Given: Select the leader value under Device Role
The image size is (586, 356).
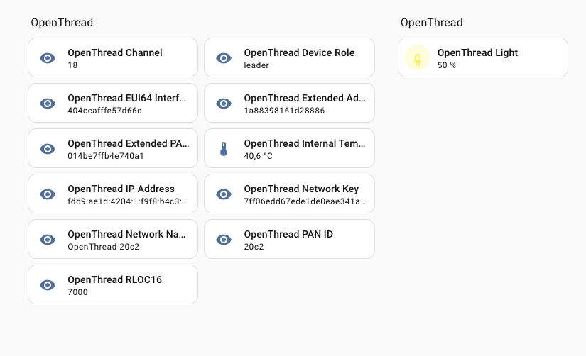Looking at the screenshot, I should coord(256,65).
